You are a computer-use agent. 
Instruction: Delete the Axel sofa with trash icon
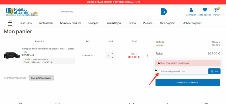point(147,56)
